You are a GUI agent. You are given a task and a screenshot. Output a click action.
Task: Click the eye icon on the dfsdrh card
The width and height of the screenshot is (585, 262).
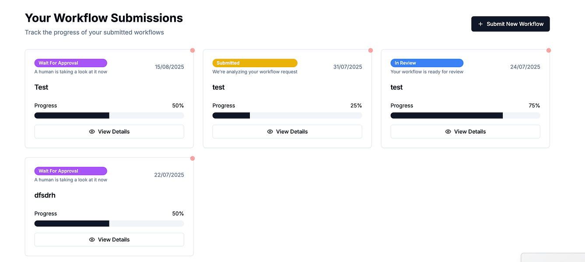click(x=91, y=239)
